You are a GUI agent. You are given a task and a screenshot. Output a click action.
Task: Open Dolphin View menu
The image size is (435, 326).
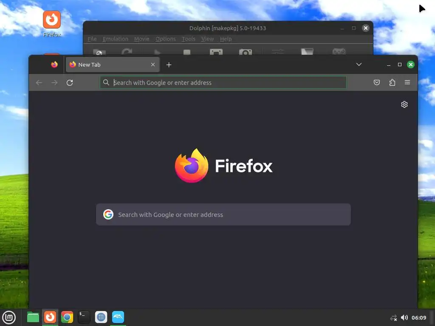(207, 39)
